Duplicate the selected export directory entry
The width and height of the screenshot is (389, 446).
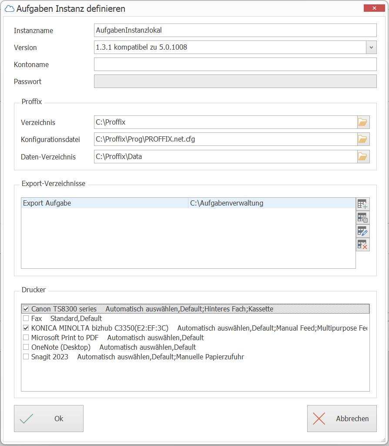tap(362, 218)
